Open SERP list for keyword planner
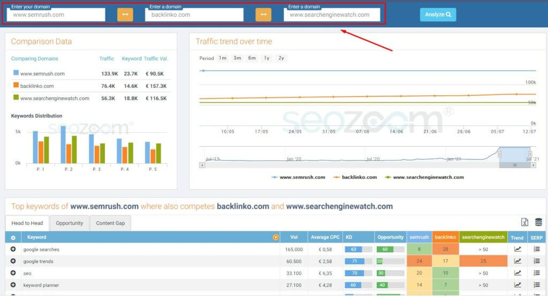This screenshot has height=296, width=548. tap(537, 285)
